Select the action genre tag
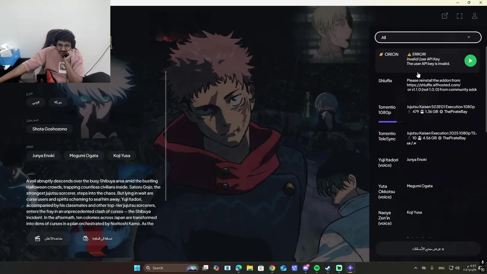The image size is (487, 274). 58,102
